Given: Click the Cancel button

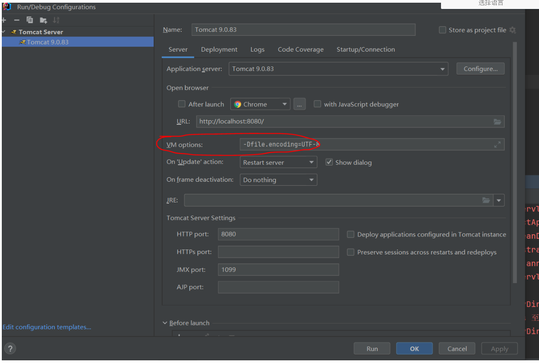Looking at the screenshot, I should (x=457, y=349).
